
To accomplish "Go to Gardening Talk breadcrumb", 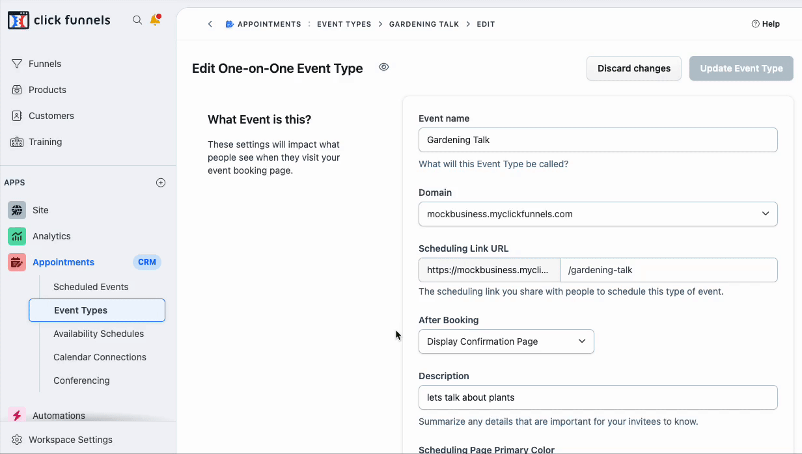I will 424,24.
